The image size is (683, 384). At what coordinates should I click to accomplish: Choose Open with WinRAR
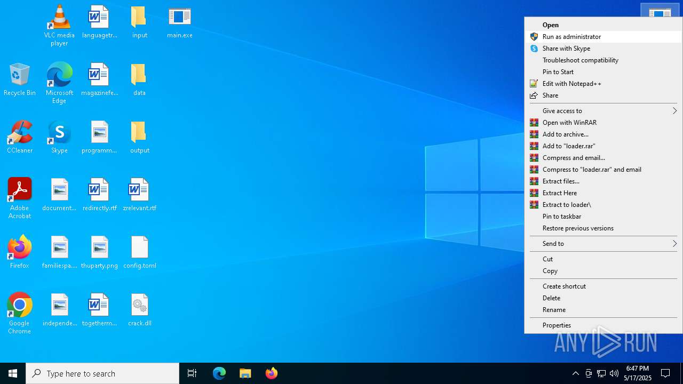pos(603,123)
